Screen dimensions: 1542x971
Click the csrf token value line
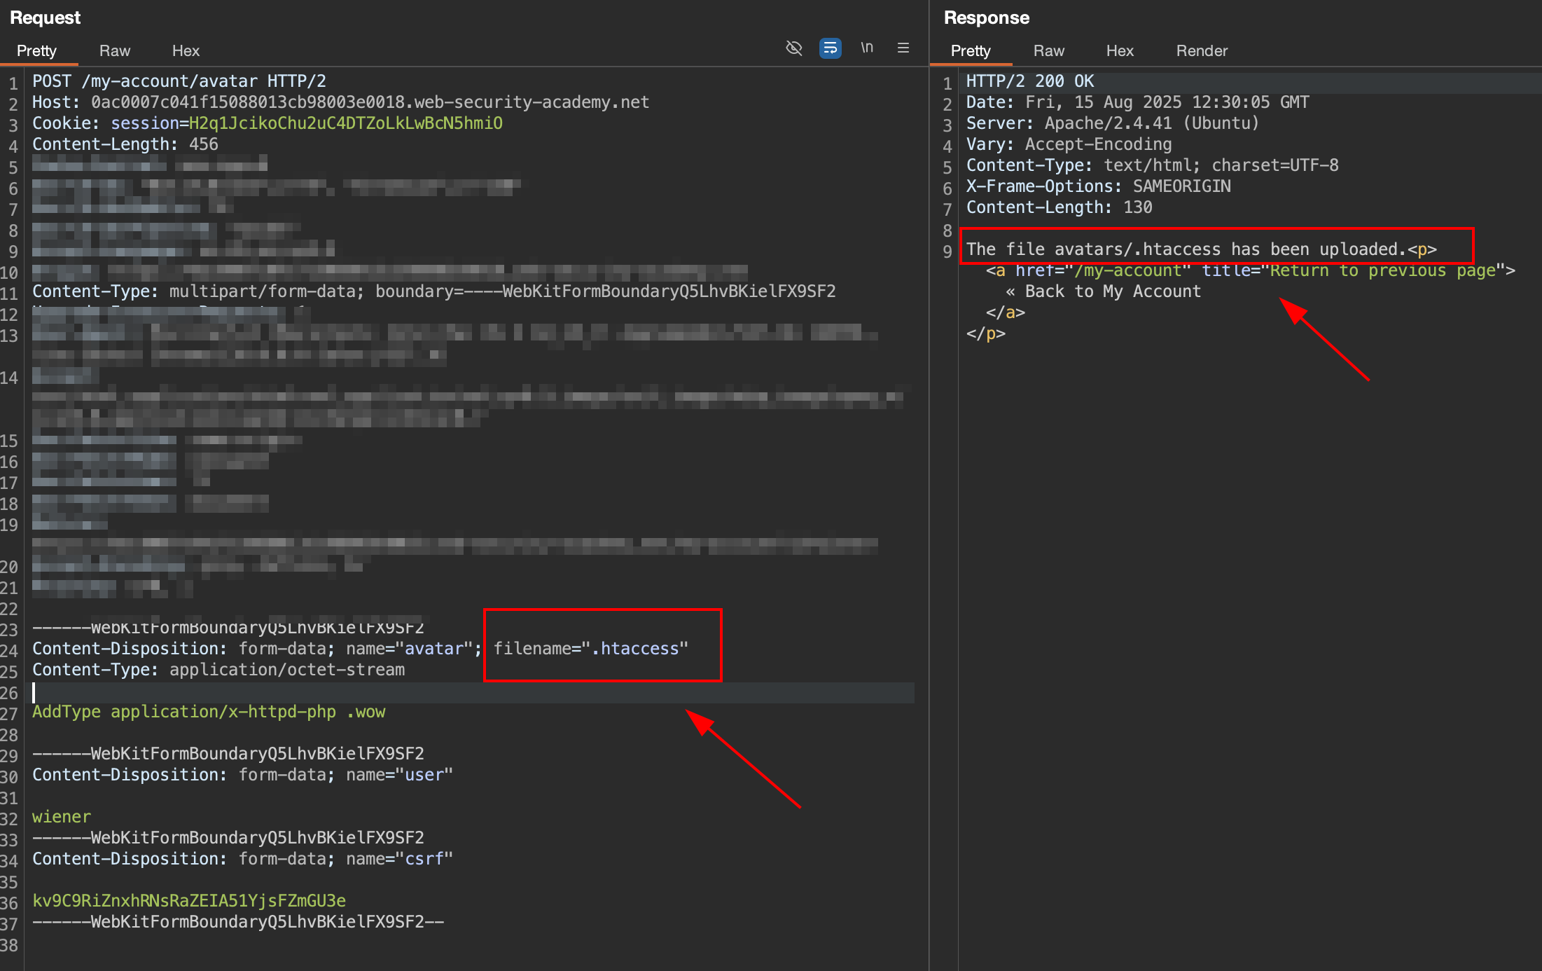tap(189, 901)
